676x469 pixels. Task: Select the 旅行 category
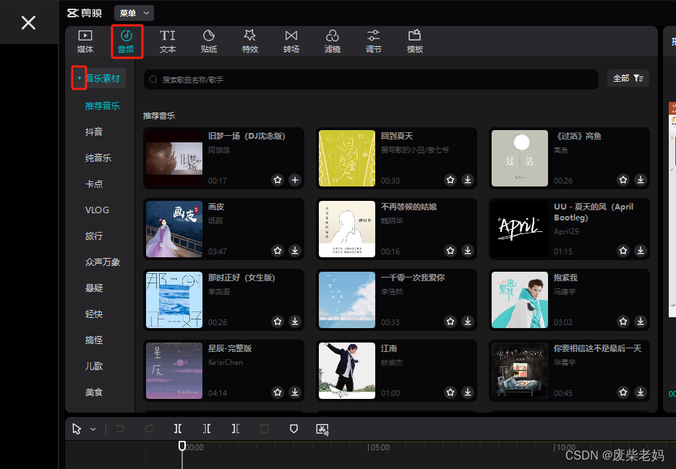[x=94, y=236]
